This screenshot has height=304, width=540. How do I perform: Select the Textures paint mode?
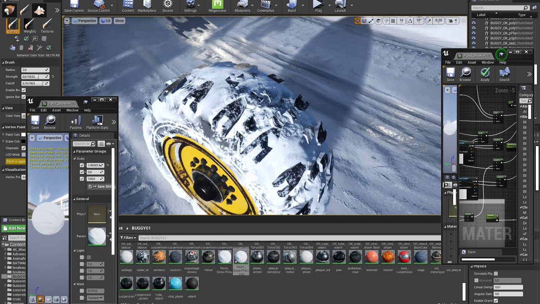(47, 26)
